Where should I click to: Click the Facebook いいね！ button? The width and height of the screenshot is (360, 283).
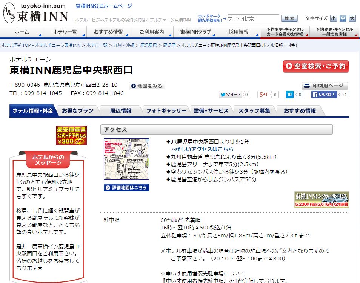tap(324, 95)
